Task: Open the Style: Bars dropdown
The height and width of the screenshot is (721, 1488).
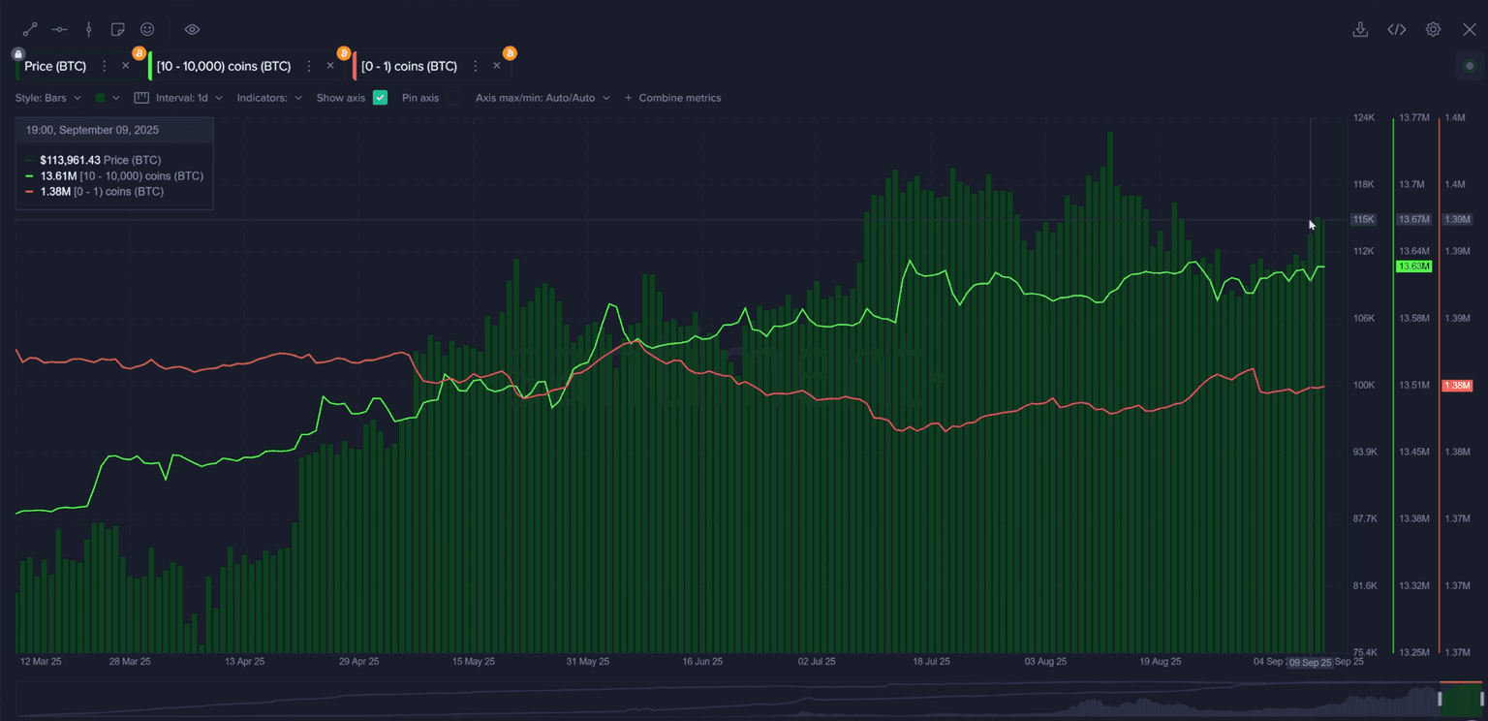Action: 47,98
